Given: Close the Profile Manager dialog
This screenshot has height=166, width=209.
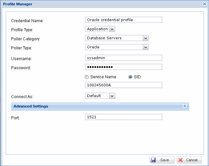Looking at the screenshot, I should (204, 4).
